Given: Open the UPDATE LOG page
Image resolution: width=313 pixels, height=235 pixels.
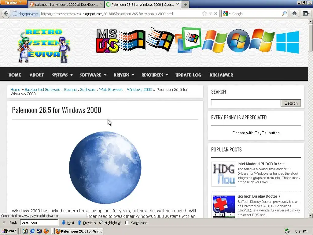Looking at the screenshot, I should pyautogui.click(x=188, y=75).
